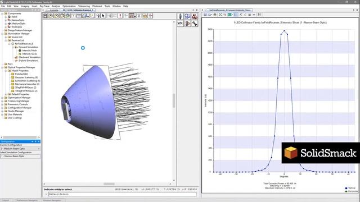360x202 pixels.
Task: Select Lambertian Scattering property folder
Action: tap(28, 81)
